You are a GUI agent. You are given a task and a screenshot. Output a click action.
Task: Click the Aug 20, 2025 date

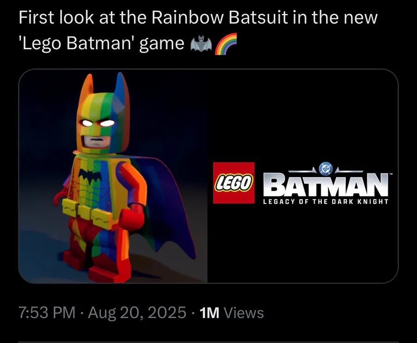point(137,312)
